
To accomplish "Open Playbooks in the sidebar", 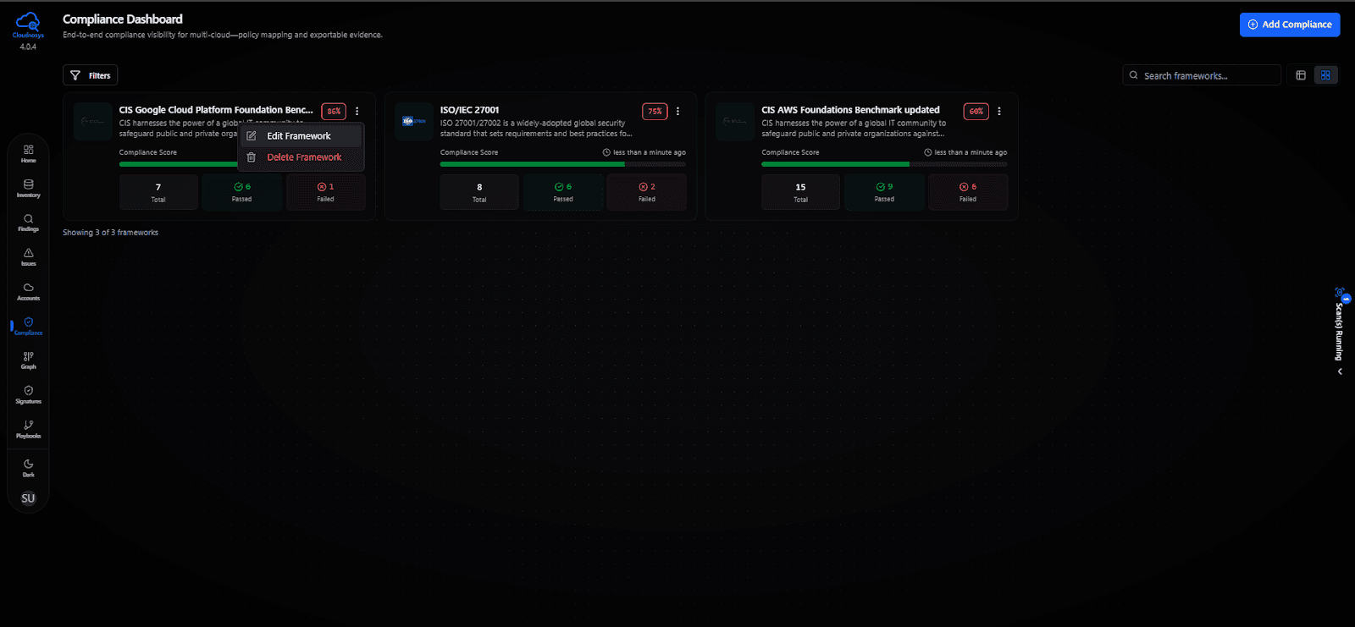I will point(28,430).
